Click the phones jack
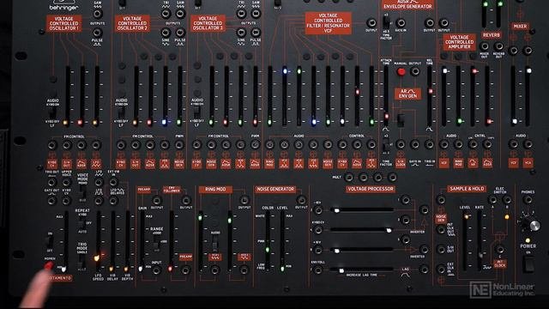549x309 pixels. [x=528, y=200]
